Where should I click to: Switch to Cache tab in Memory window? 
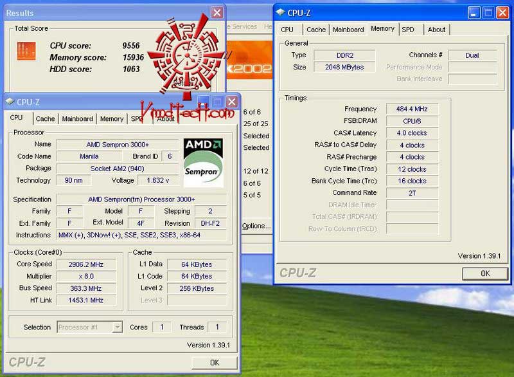[316, 30]
